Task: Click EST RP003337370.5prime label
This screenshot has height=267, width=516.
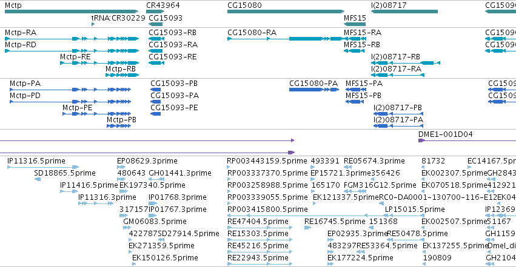Action: (x=267, y=173)
